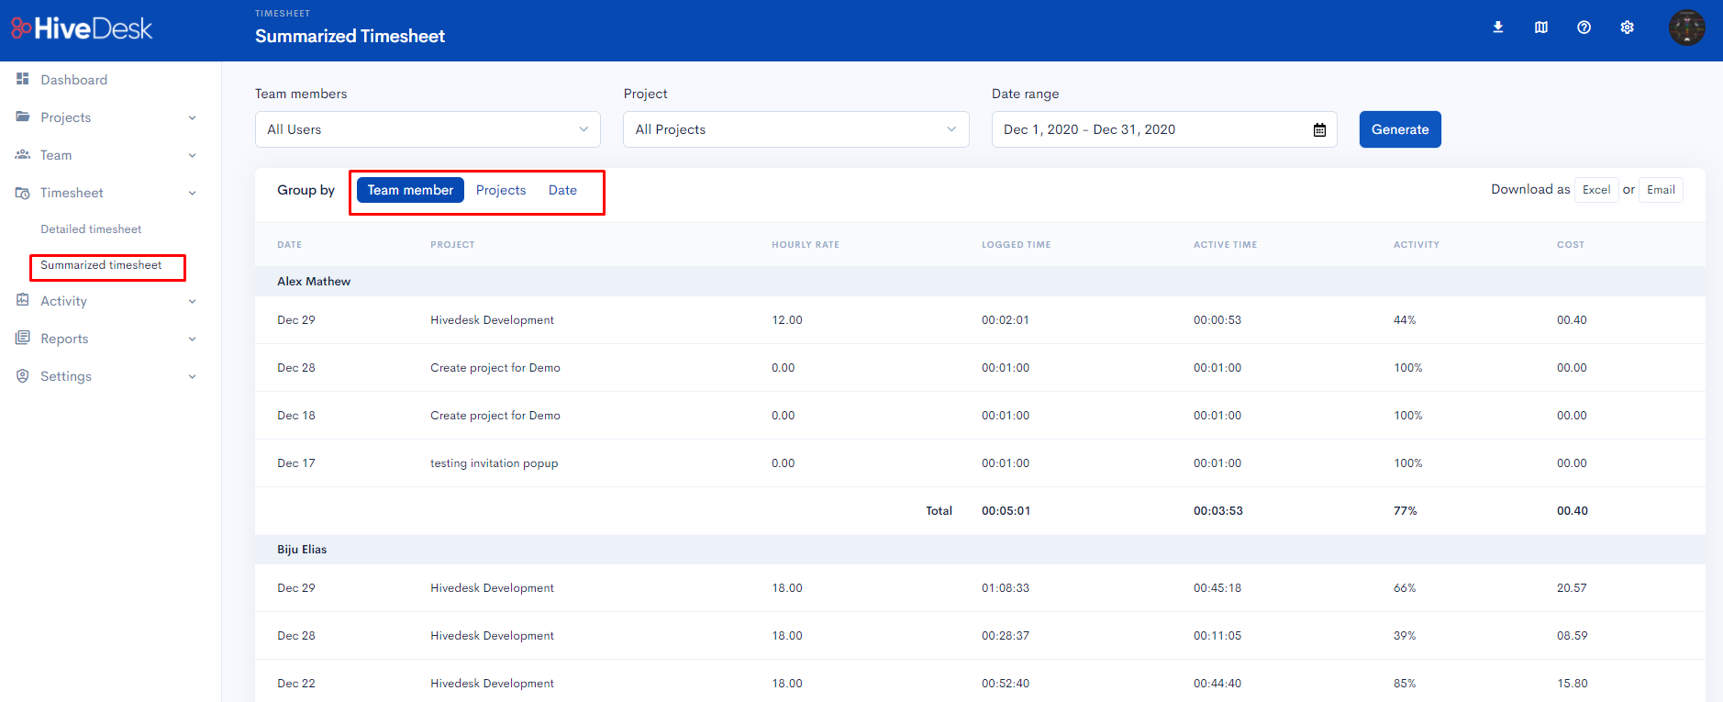Open the help question mark icon
Screen dimensions: 1723x702
click(x=1584, y=28)
